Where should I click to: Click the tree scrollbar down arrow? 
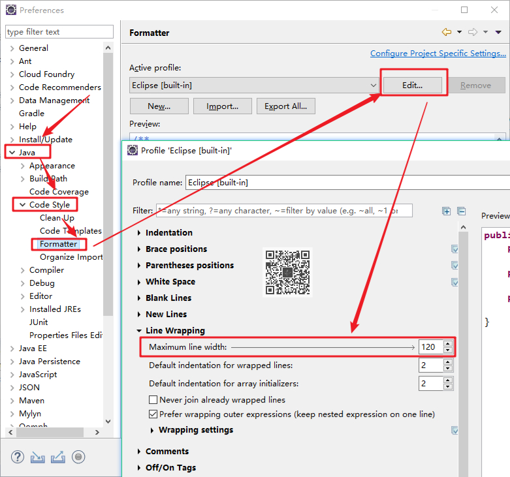[x=108, y=422]
